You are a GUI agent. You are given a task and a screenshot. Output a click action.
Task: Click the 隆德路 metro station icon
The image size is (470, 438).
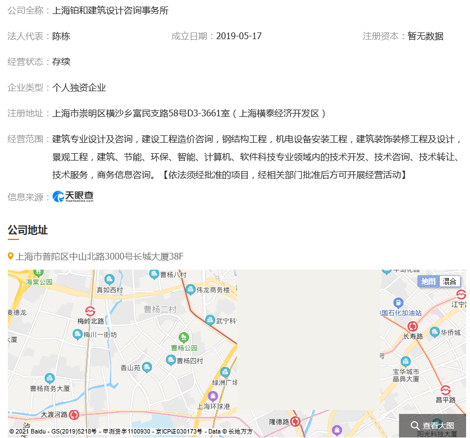point(295,422)
